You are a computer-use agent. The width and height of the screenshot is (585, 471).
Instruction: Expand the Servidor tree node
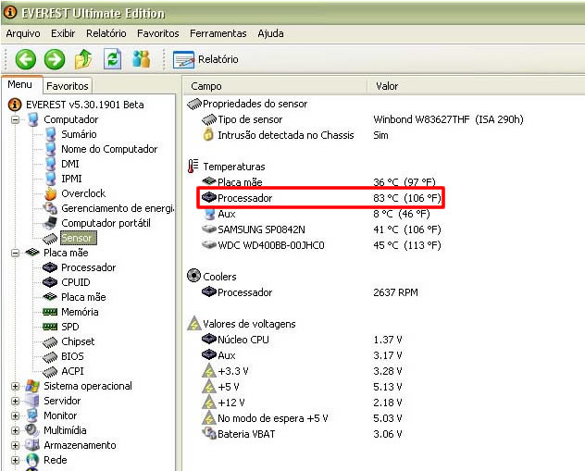[x=15, y=402]
